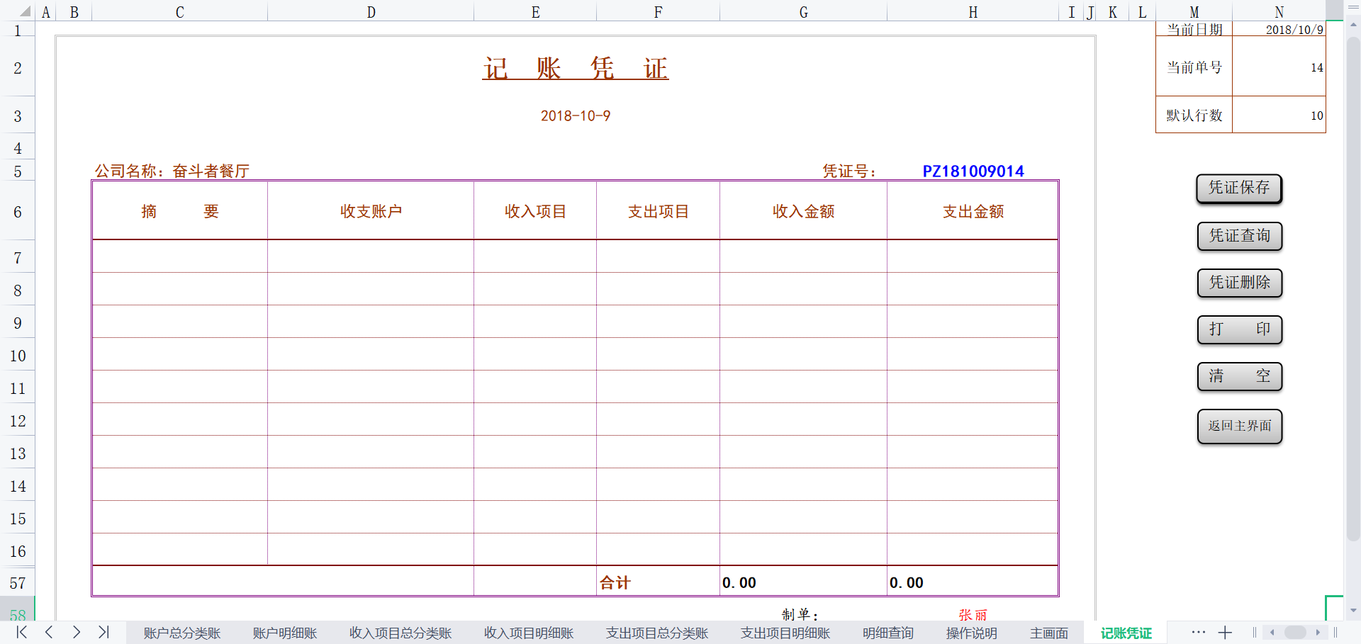Click the 默认行数 label cell
Screen dimensions: 1361x644
click(x=1194, y=115)
